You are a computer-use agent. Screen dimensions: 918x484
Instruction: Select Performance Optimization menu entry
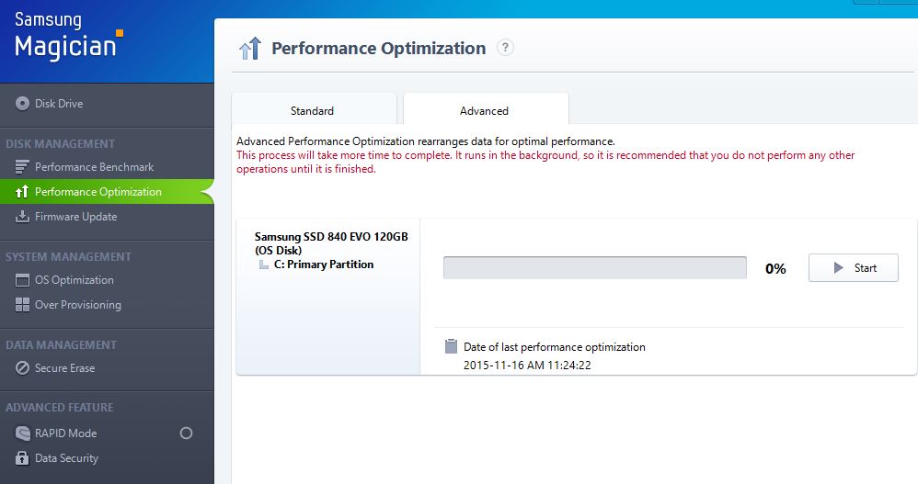coord(107,192)
